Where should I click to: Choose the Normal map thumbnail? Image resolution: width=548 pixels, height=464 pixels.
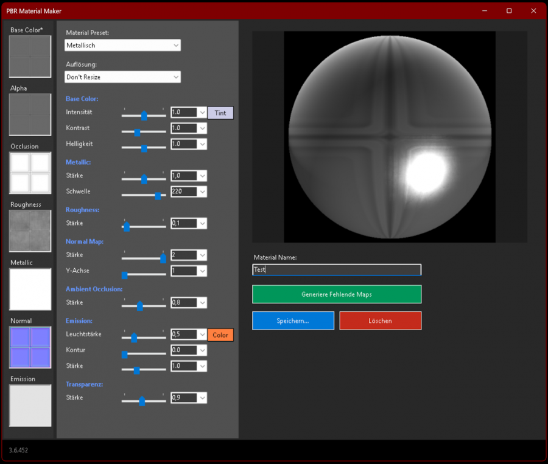tap(30, 347)
